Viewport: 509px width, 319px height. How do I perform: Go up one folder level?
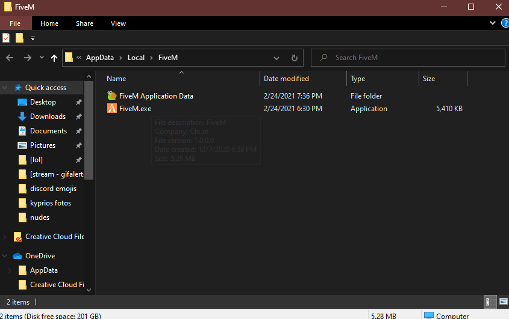pos(54,58)
